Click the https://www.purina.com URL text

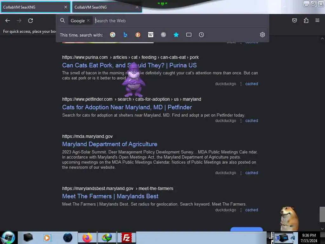point(85,57)
